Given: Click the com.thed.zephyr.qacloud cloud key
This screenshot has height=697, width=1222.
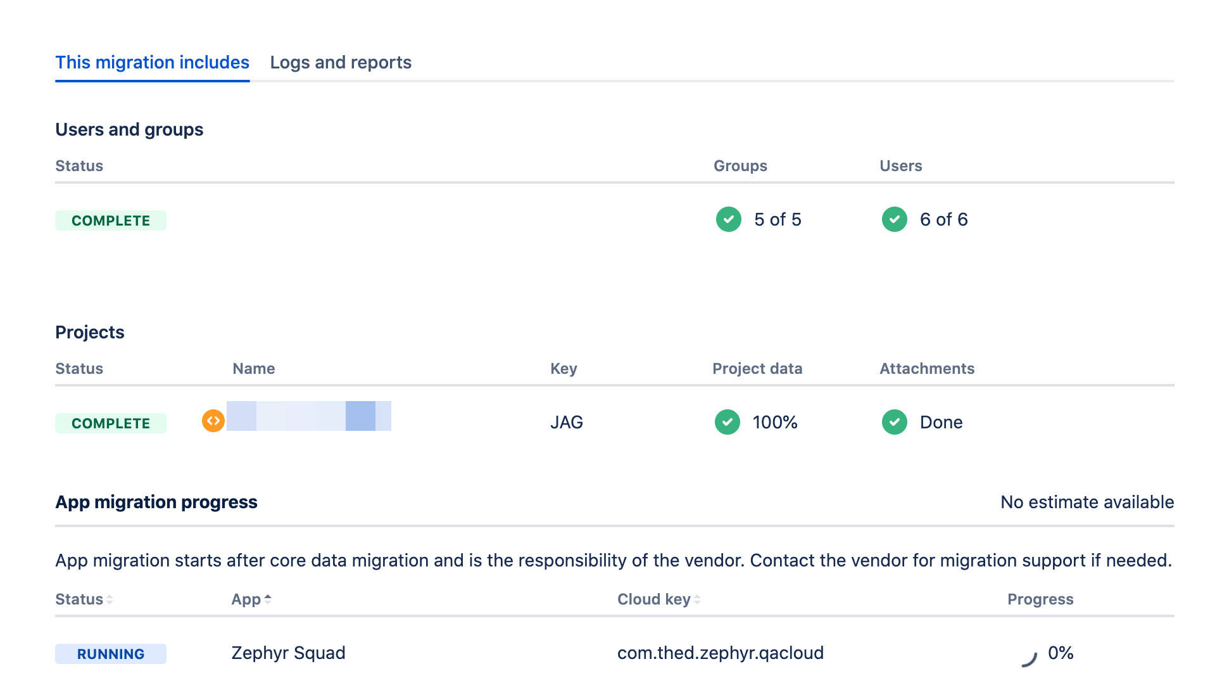Looking at the screenshot, I should tap(720, 653).
